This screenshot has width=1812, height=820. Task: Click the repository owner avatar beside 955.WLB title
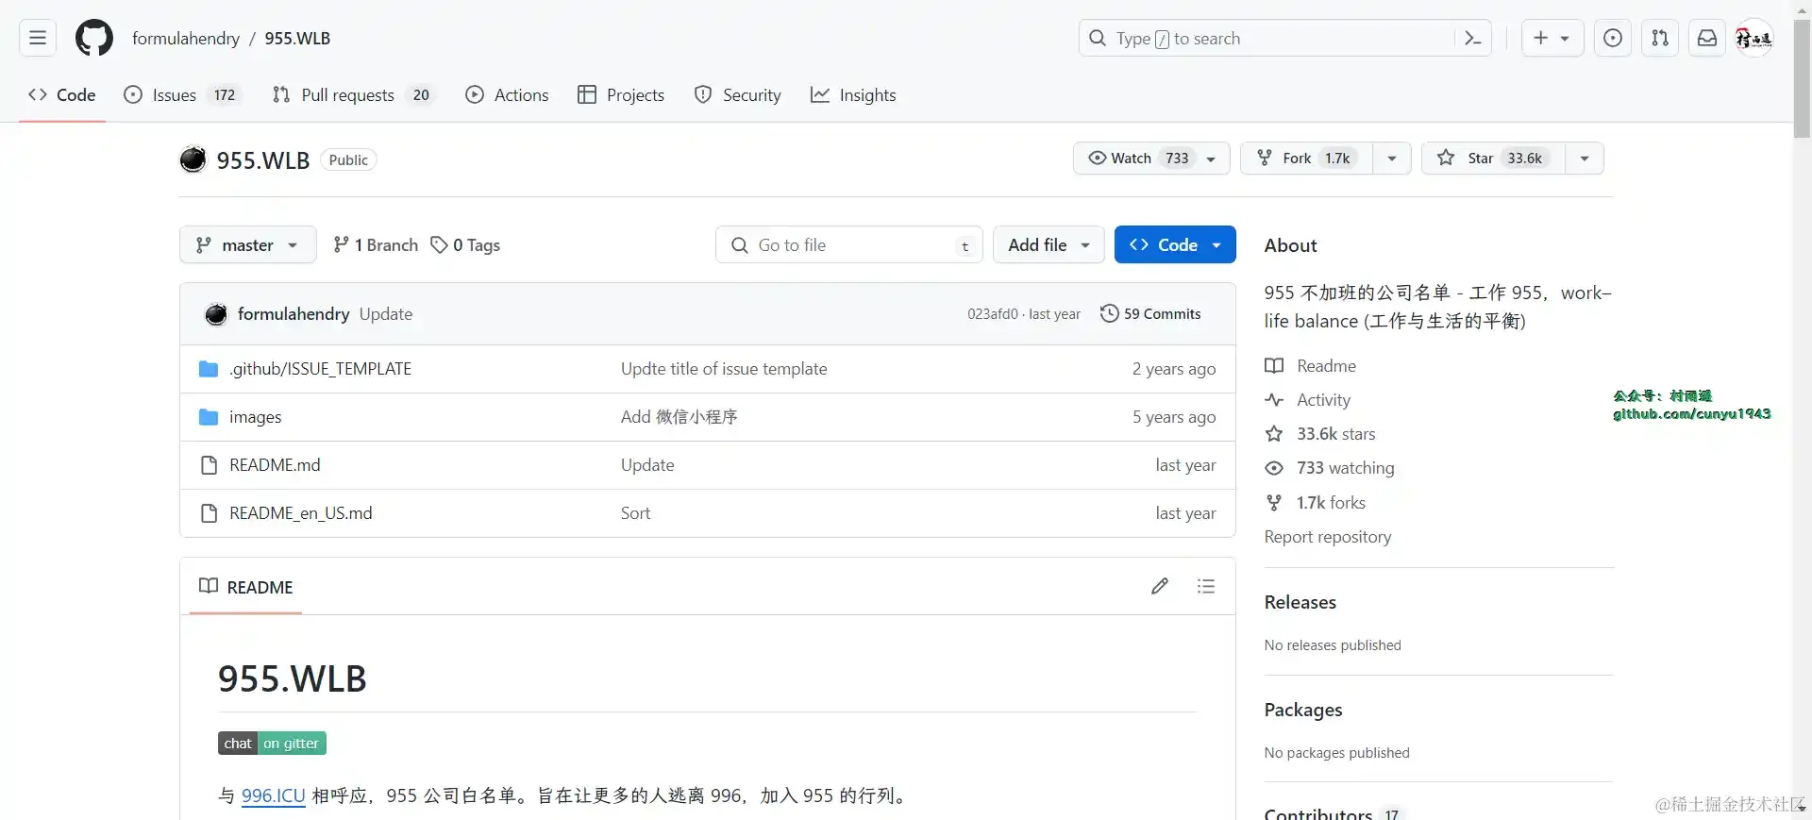coord(193,159)
